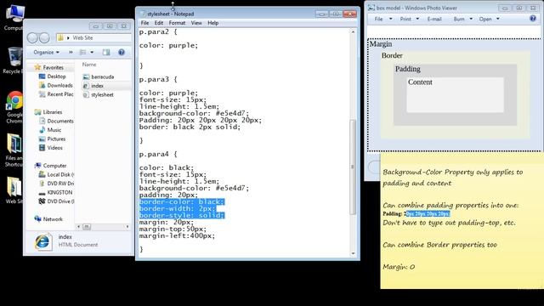The width and height of the screenshot is (544, 306).
Task: Click Notepad scroll up arrow
Action: pos(353,32)
